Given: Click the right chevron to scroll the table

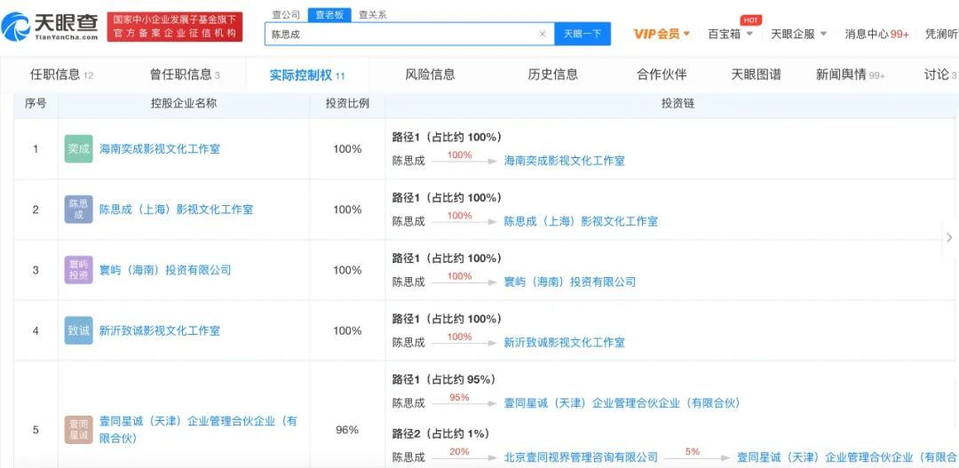Looking at the screenshot, I should (x=949, y=237).
